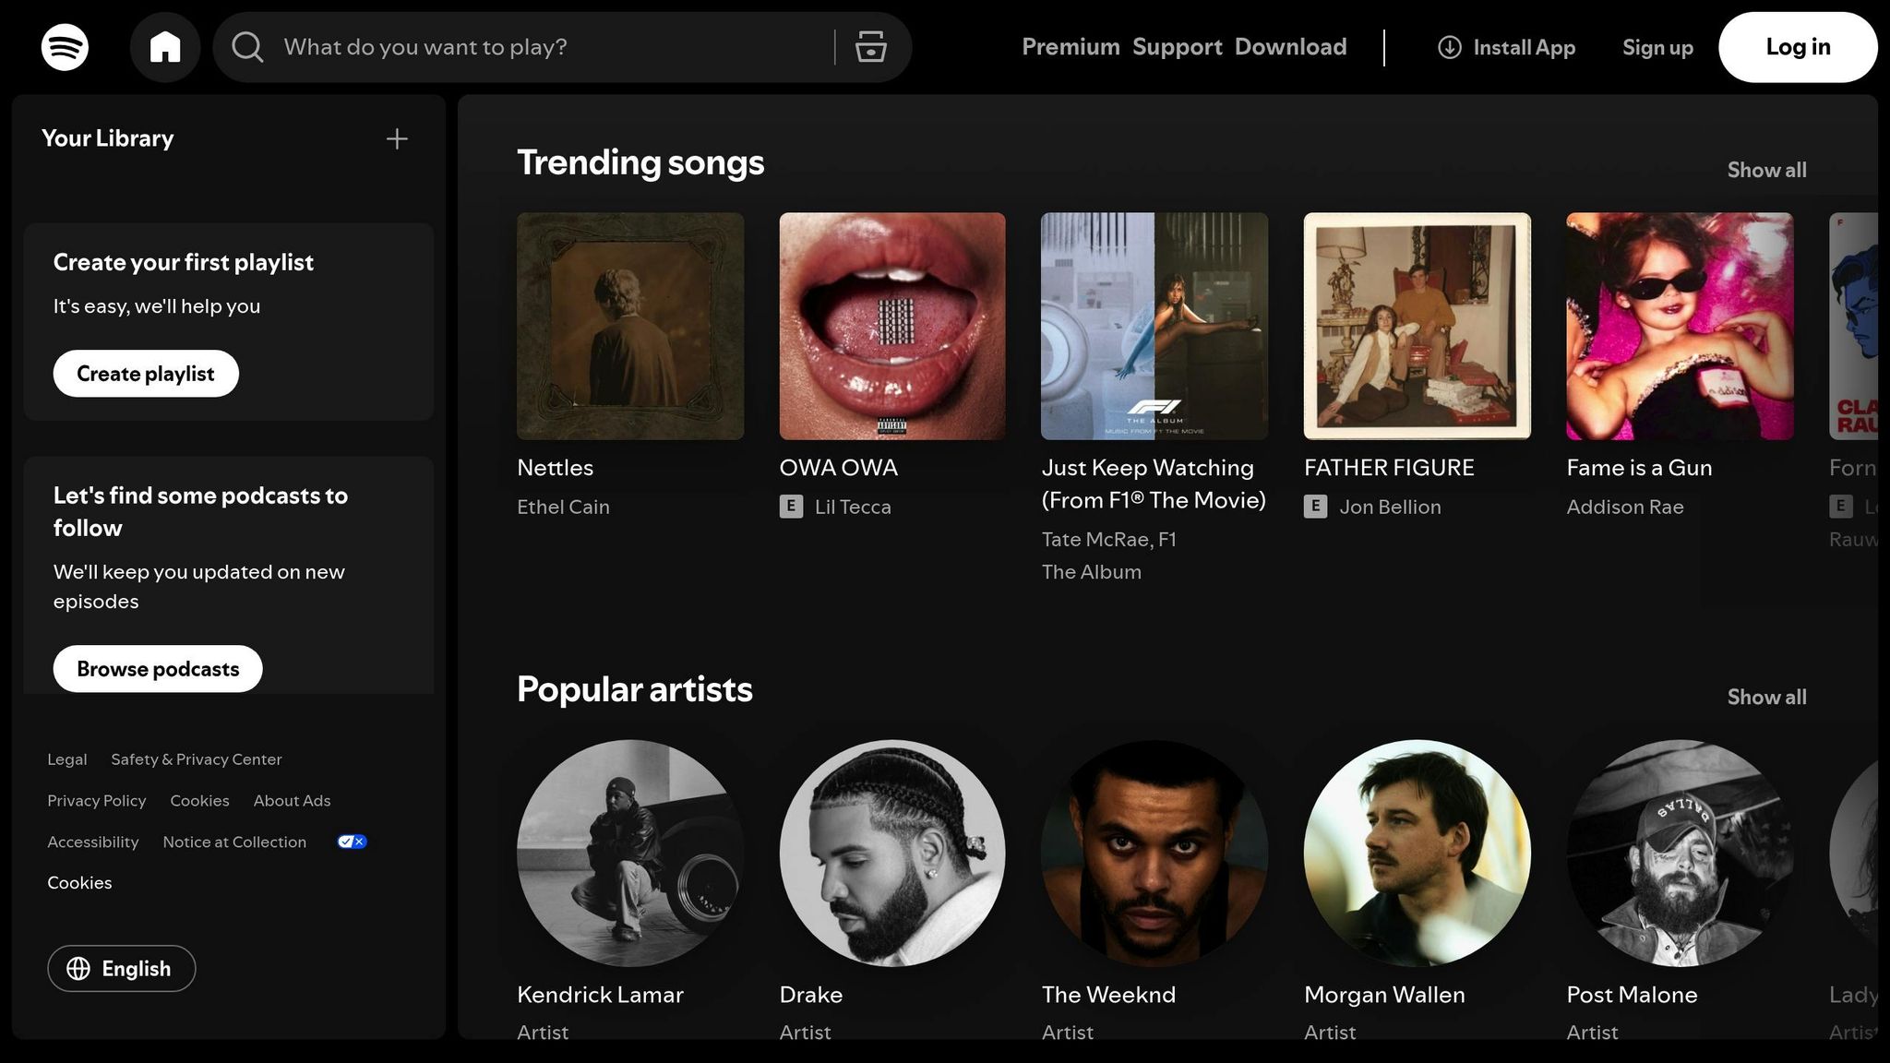Click the Browse podcasts button
The height and width of the screenshot is (1063, 1890).
coord(158,669)
